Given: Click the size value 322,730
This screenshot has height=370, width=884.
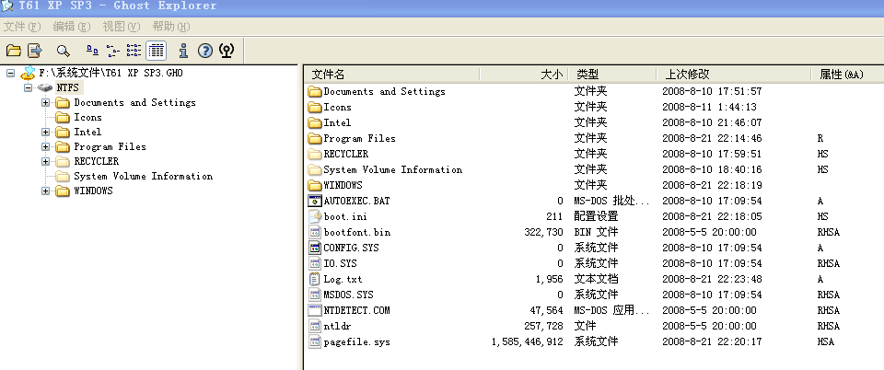Looking at the screenshot, I should click(x=543, y=232).
